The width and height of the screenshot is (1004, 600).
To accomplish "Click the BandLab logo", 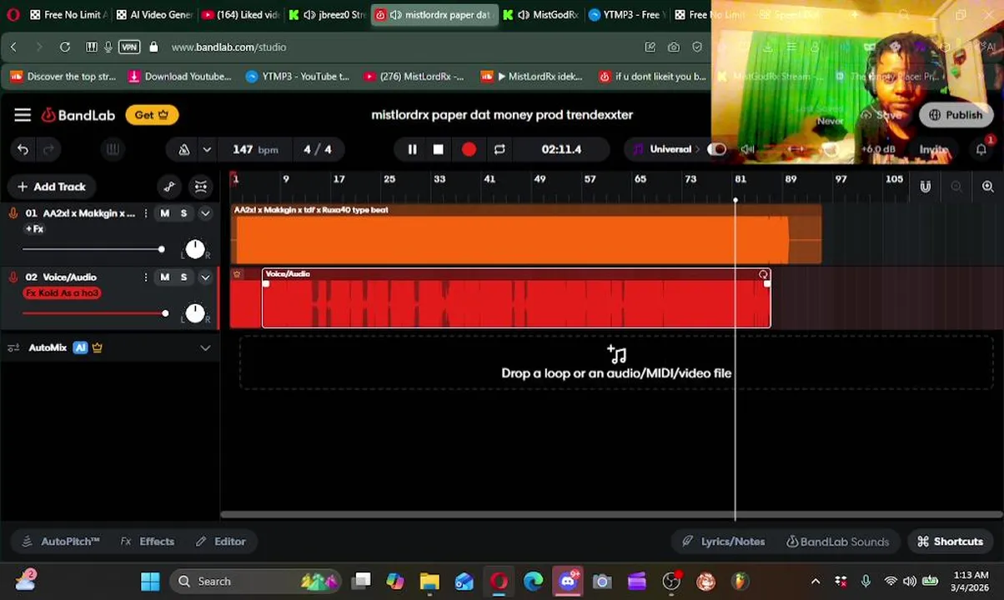I will click(x=78, y=115).
